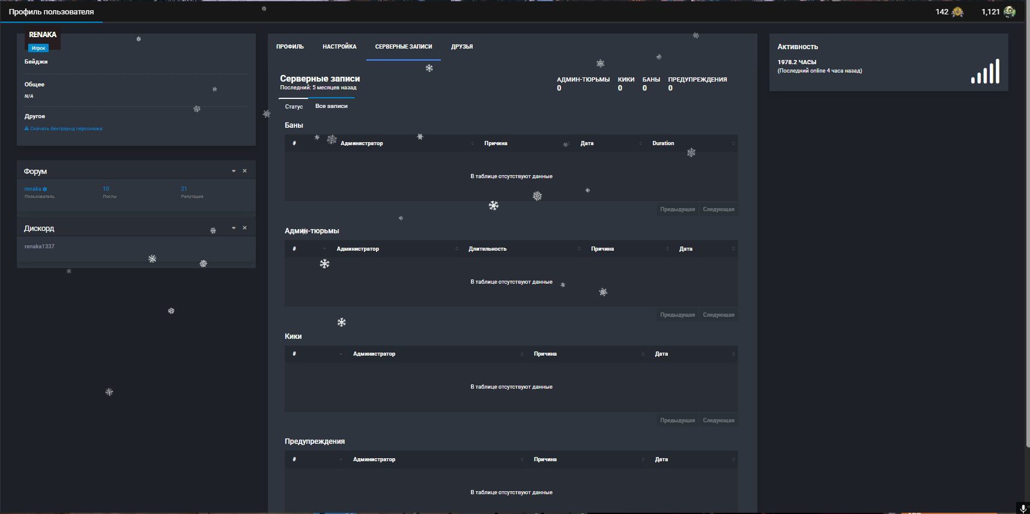The width and height of the screenshot is (1030, 514).
Task: Sort Кики table by # column
Action: click(x=315, y=354)
